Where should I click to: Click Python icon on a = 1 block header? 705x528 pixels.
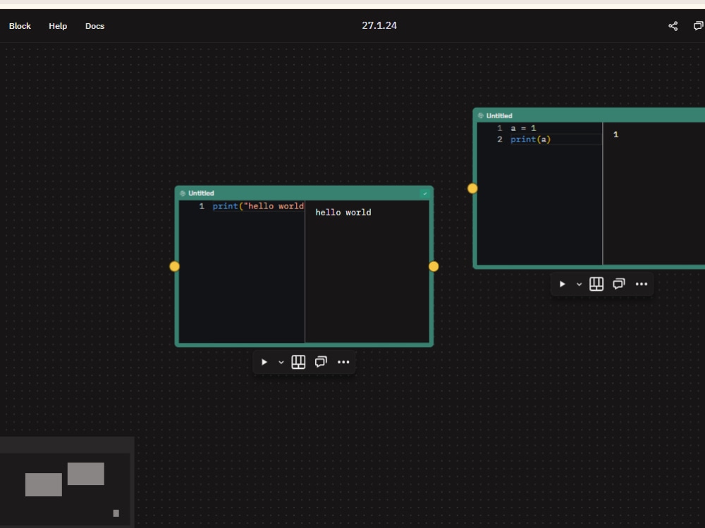[481, 116]
